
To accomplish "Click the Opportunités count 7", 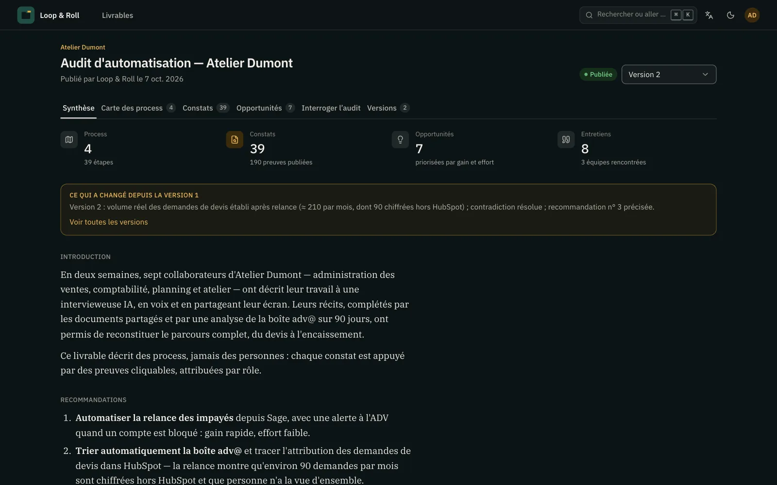I will point(419,148).
